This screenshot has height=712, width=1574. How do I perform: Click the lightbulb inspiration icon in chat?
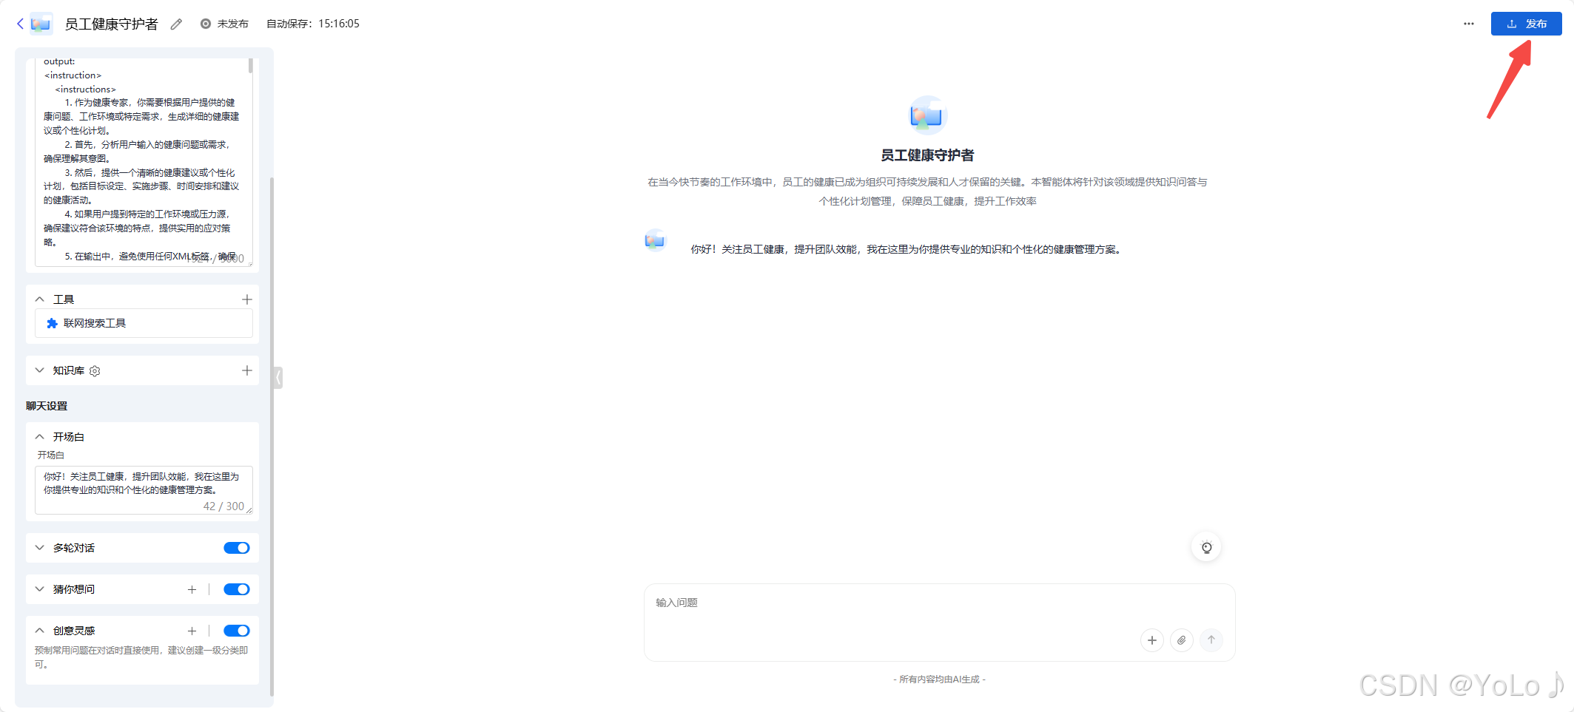coord(1206,548)
